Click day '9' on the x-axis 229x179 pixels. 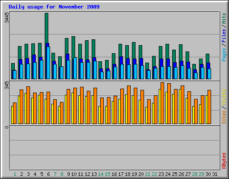click(x=68, y=174)
